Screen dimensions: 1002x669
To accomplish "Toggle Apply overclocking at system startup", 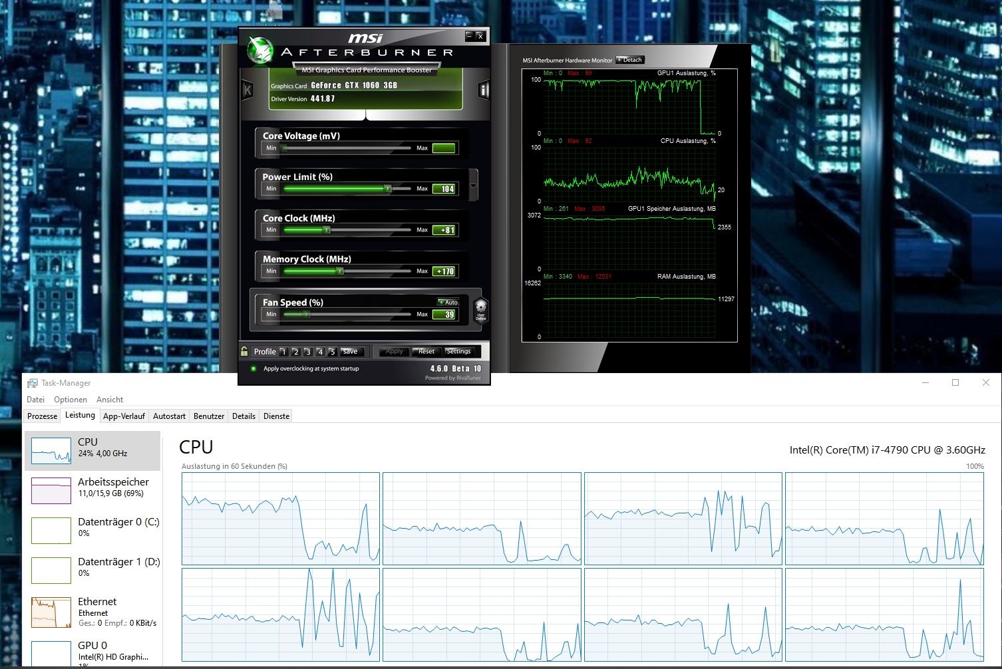I will pos(253,368).
